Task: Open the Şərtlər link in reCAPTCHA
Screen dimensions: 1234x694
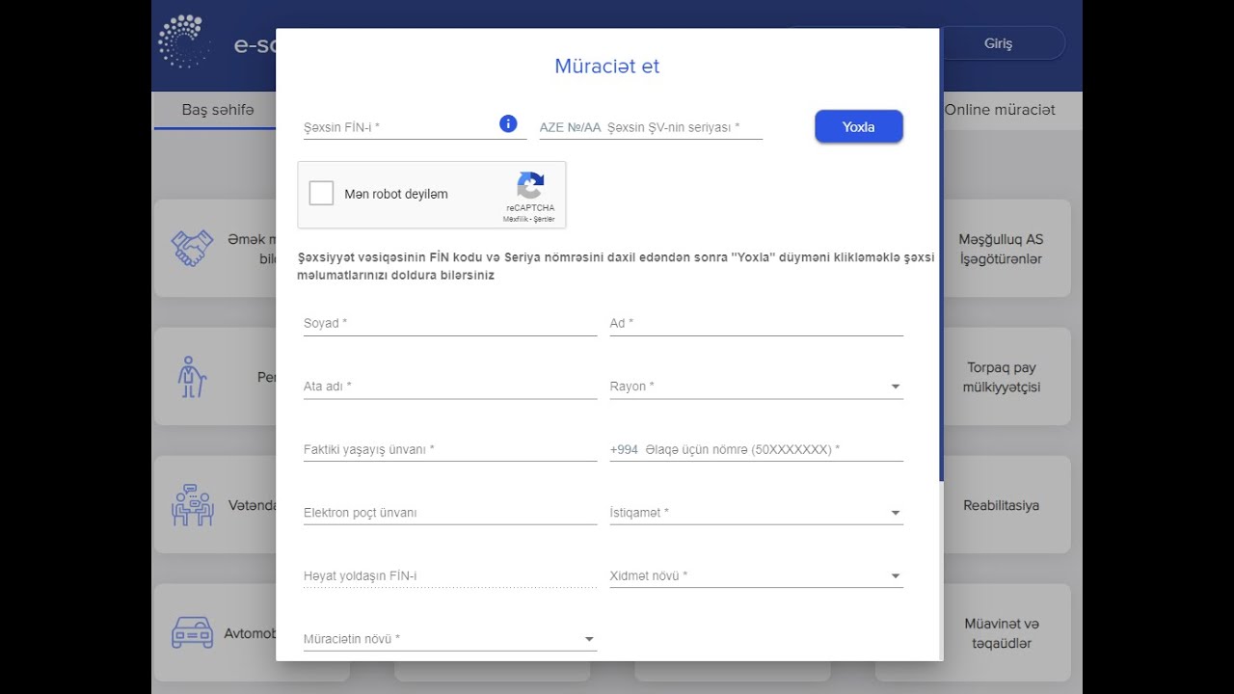Action: coord(545,219)
